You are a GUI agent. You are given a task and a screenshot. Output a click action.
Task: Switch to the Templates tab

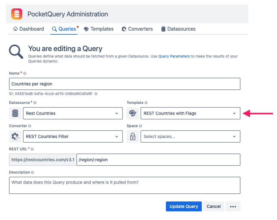click(99, 29)
